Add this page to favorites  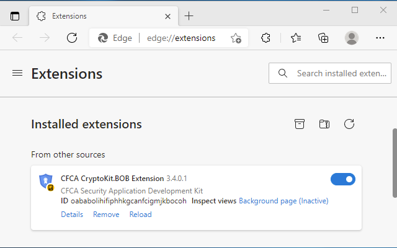click(236, 38)
